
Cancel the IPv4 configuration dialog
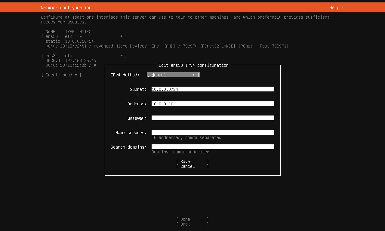click(192, 166)
